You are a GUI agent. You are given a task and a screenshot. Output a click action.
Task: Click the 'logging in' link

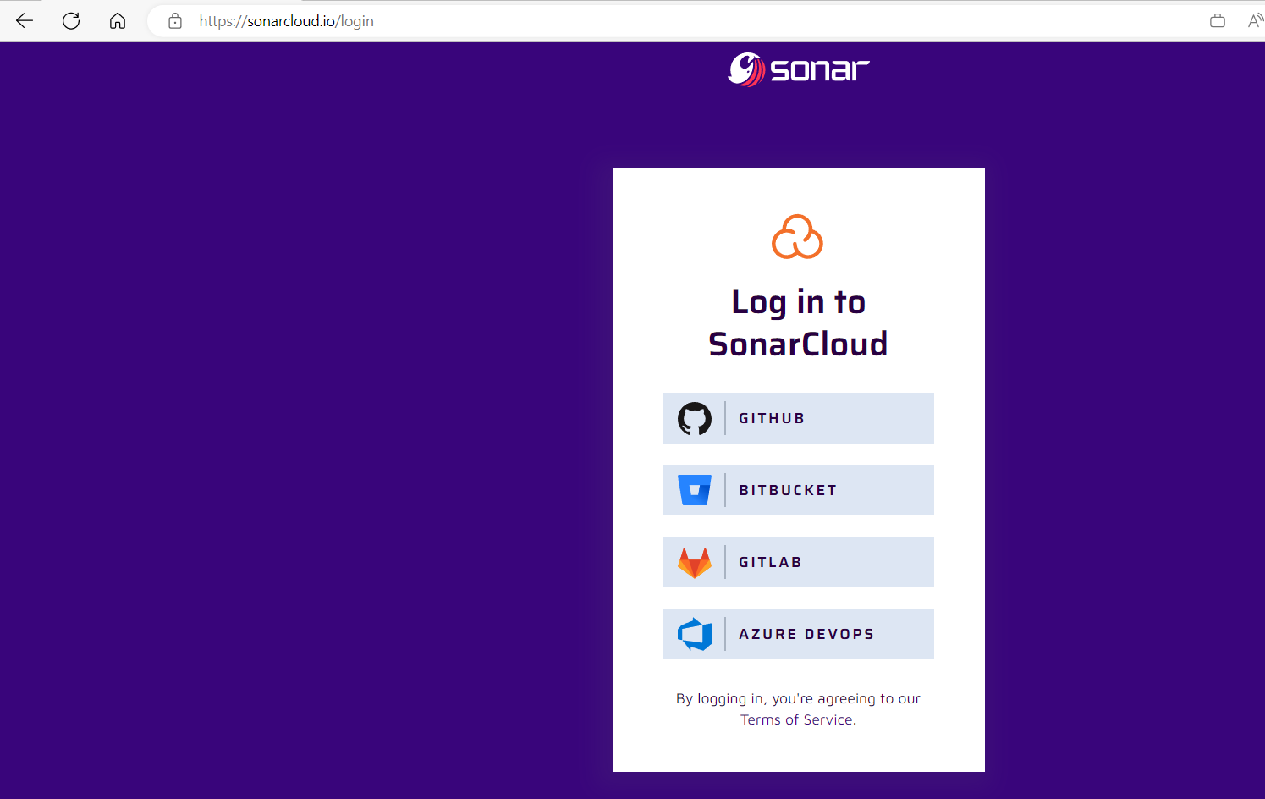pos(728,698)
